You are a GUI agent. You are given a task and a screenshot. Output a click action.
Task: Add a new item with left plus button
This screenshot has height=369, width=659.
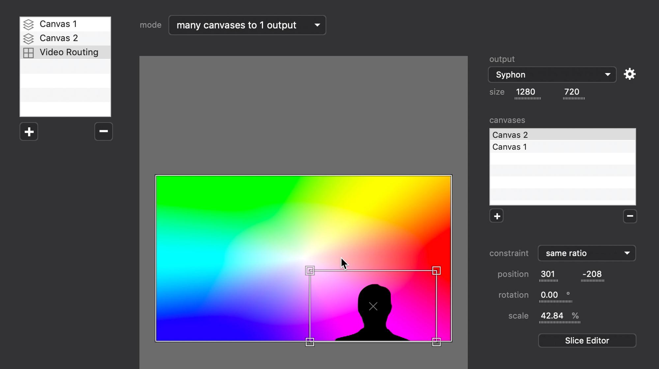click(29, 132)
